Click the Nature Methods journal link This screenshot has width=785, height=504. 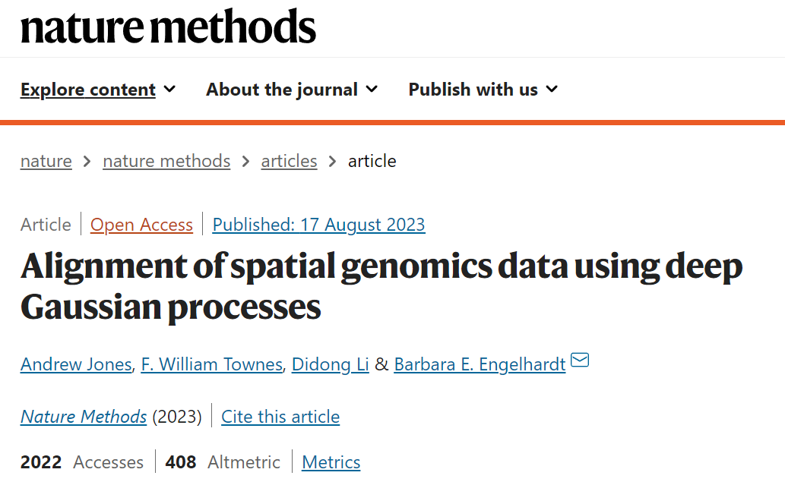[84, 417]
